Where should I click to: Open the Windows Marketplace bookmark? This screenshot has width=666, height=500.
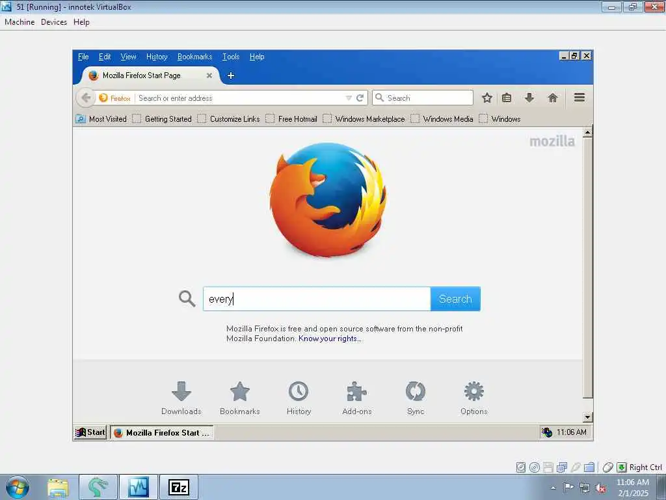tap(364, 119)
